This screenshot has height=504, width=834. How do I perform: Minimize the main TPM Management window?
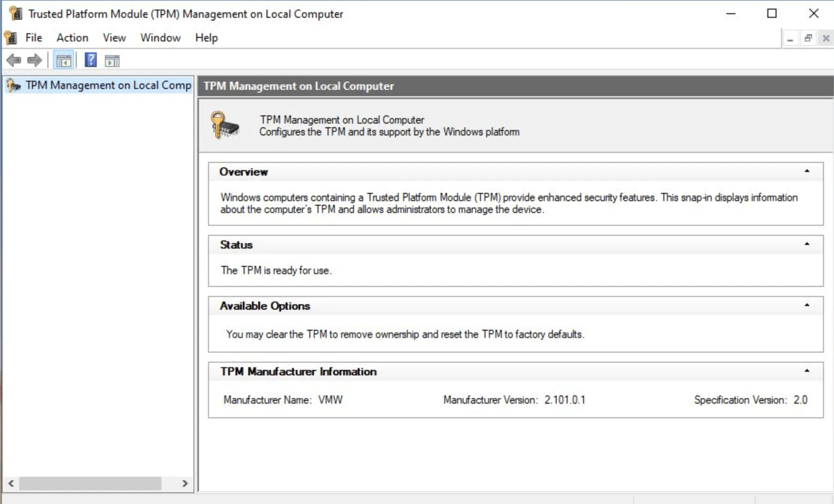731,14
